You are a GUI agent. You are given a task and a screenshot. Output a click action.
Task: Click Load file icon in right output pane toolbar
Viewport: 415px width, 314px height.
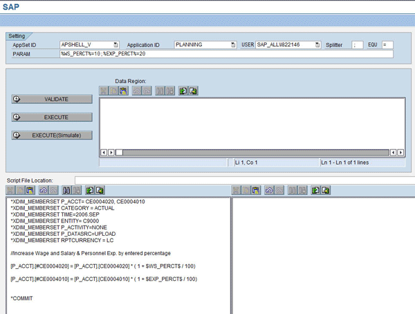[315, 190]
